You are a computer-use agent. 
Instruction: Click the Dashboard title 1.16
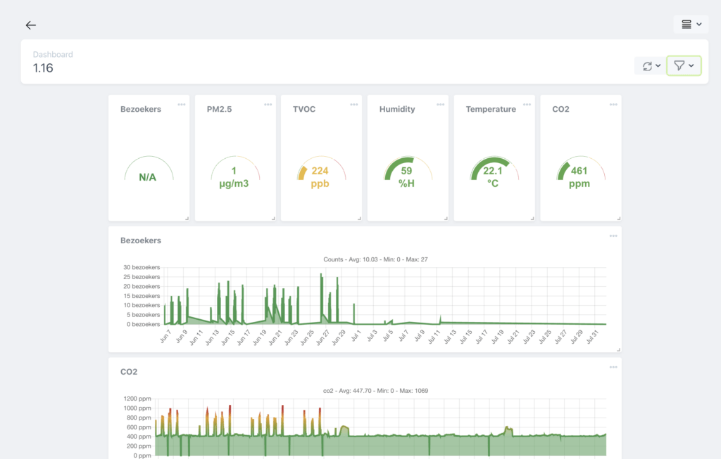coord(43,68)
